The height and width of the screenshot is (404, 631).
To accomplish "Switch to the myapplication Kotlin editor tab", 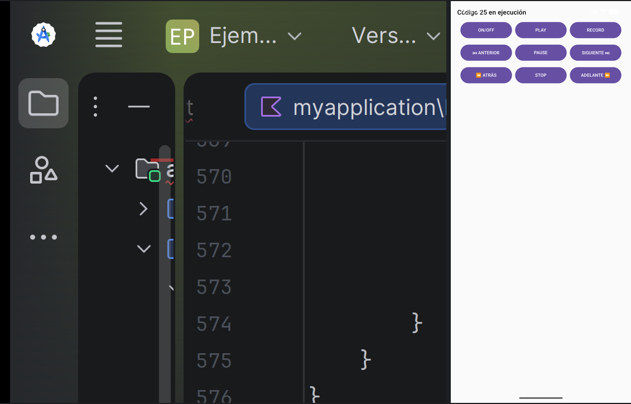I will pyautogui.click(x=345, y=107).
